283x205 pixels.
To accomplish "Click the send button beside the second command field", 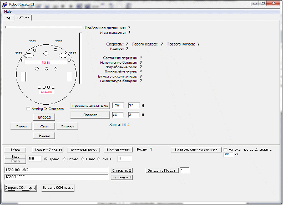I will [x=122, y=177].
